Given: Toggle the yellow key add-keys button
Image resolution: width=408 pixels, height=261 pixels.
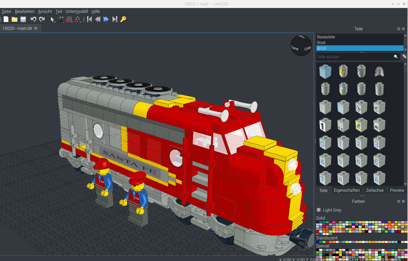Looking at the screenshot, I should (x=123, y=19).
